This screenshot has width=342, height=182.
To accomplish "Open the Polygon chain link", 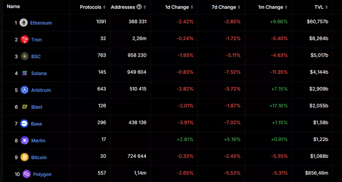I will point(42,174).
